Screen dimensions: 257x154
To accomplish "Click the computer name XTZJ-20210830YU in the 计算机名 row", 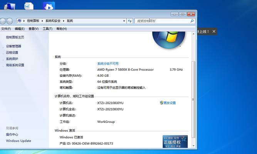I will click(110, 103).
